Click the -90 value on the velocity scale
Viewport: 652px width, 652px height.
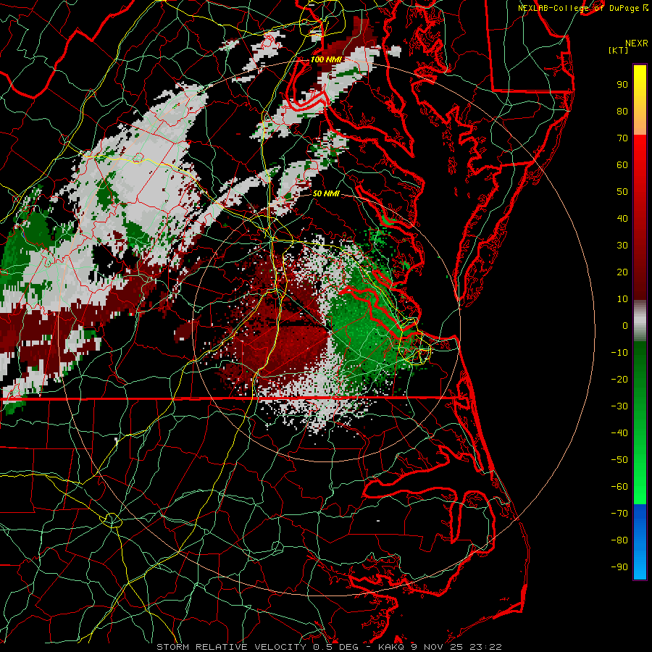point(619,567)
